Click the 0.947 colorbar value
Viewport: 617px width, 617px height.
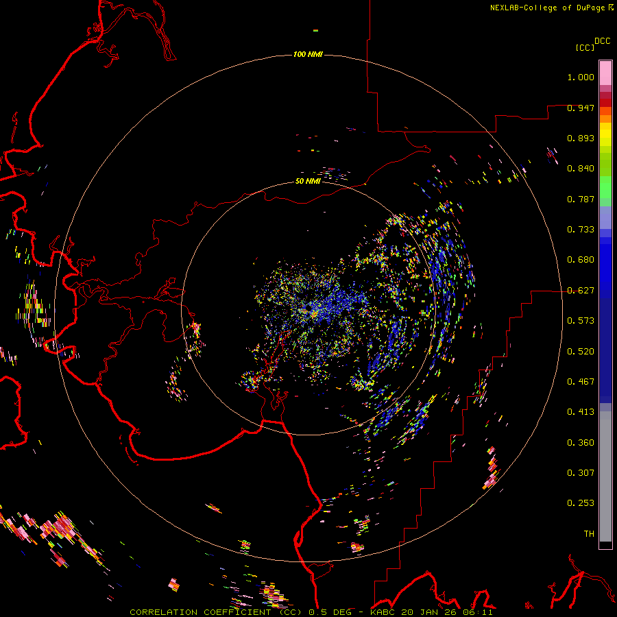(x=581, y=108)
